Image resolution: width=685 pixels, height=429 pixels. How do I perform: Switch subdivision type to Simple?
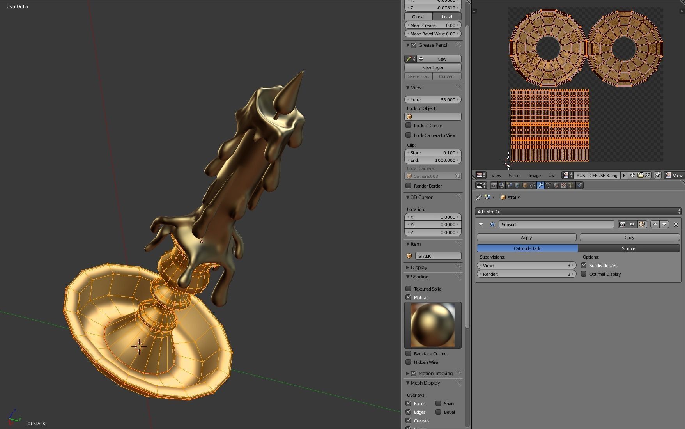(629, 248)
